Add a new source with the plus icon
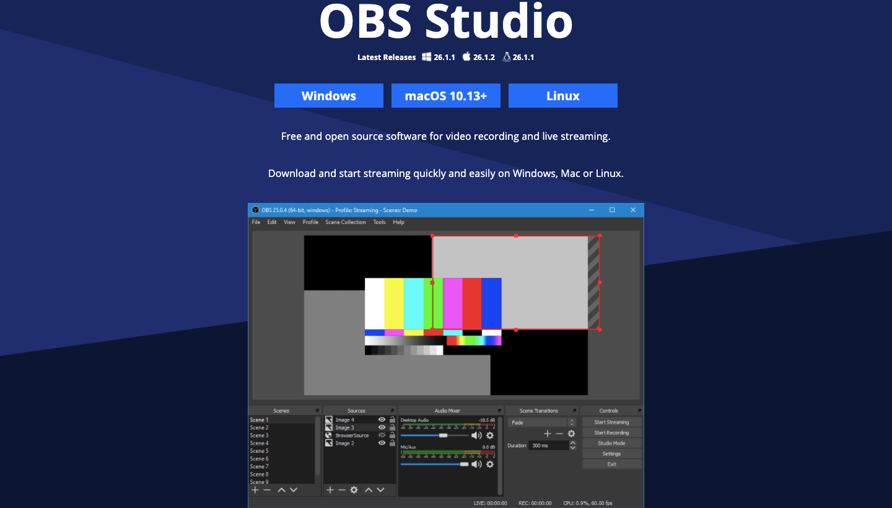The image size is (892, 508). pyautogui.click(x=330, y=490)
